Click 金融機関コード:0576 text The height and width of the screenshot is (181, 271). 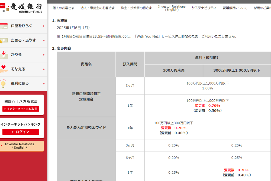[x=30, y=12]
